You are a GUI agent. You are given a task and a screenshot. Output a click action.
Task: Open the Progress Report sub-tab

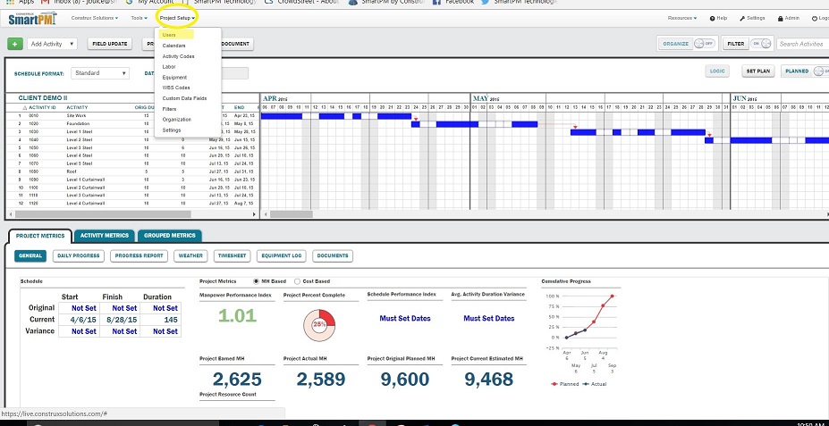(139, 256)
